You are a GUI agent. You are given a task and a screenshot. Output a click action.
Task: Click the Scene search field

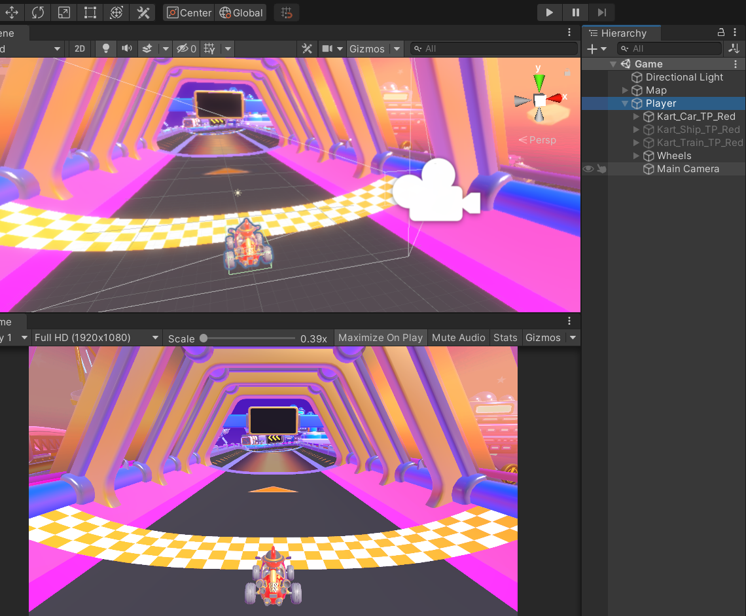tap(493, 48)
